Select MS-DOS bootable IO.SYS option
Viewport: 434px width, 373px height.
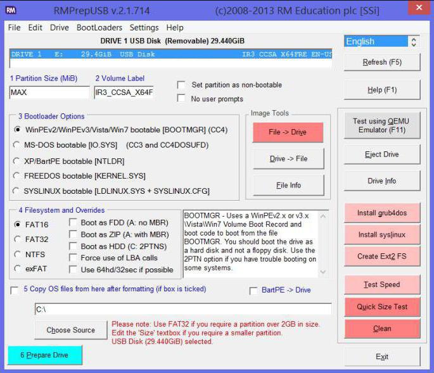pyautogui.click(x=16, y=145)
